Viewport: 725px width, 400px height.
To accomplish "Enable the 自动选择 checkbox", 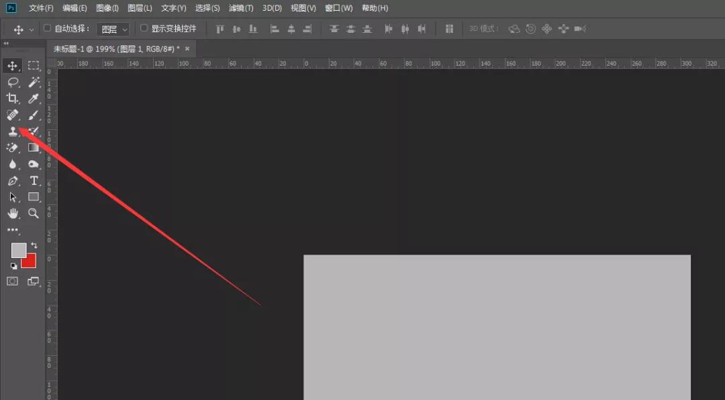I will (x=47, y=28).
